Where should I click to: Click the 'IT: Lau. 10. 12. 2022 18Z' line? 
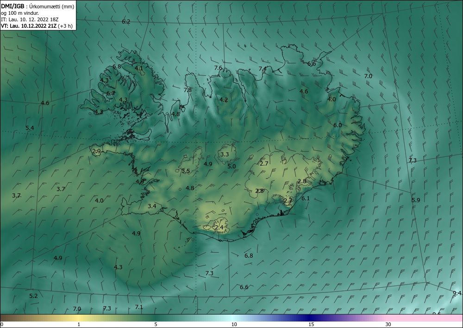[x=30, y=19]
